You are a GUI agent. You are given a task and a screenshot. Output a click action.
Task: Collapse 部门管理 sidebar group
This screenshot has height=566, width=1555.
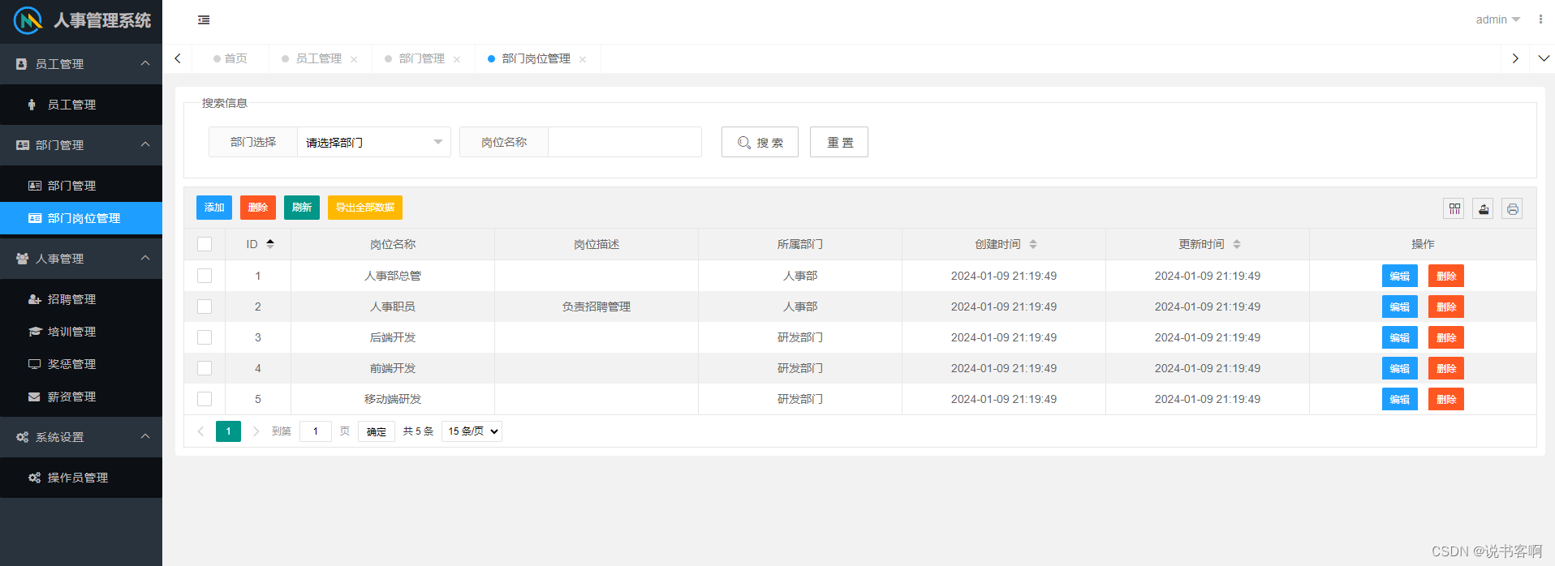81,145
